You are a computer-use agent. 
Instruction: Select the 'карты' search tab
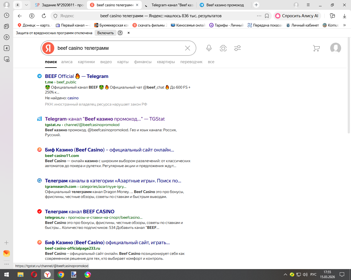[x=123, y=62]
